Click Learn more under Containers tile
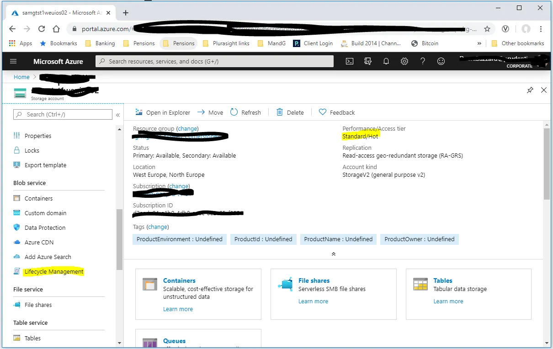This screenshot has height=349, width=553. point(178,309)
